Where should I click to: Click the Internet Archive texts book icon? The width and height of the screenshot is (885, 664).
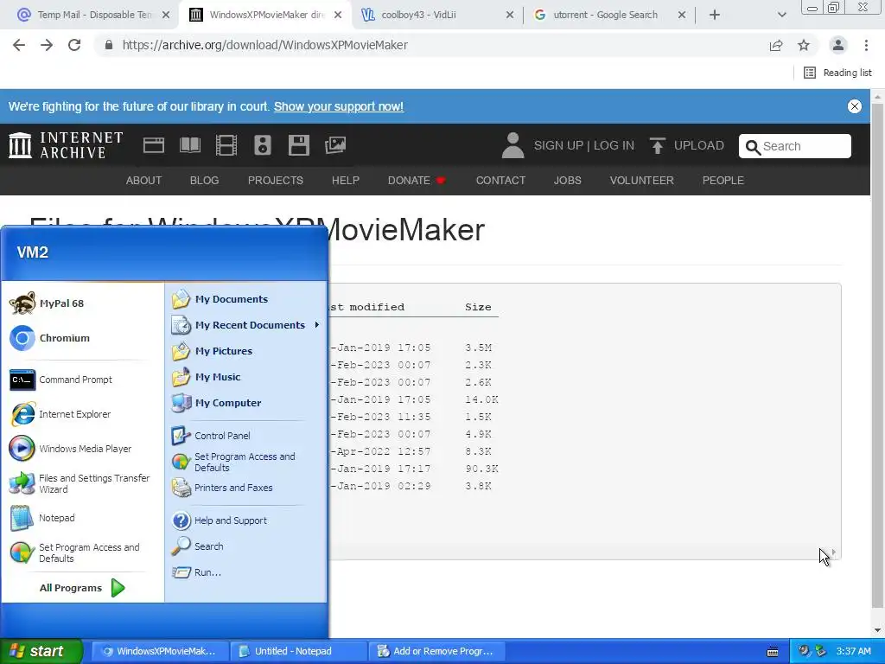[189, 145]
